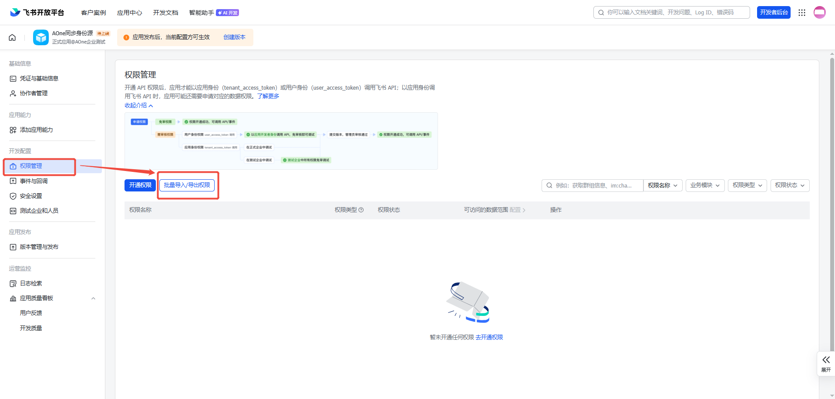Open 开发文档 in top navigation

(165, 13)
